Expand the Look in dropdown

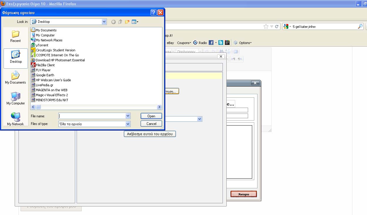(104, 22)
